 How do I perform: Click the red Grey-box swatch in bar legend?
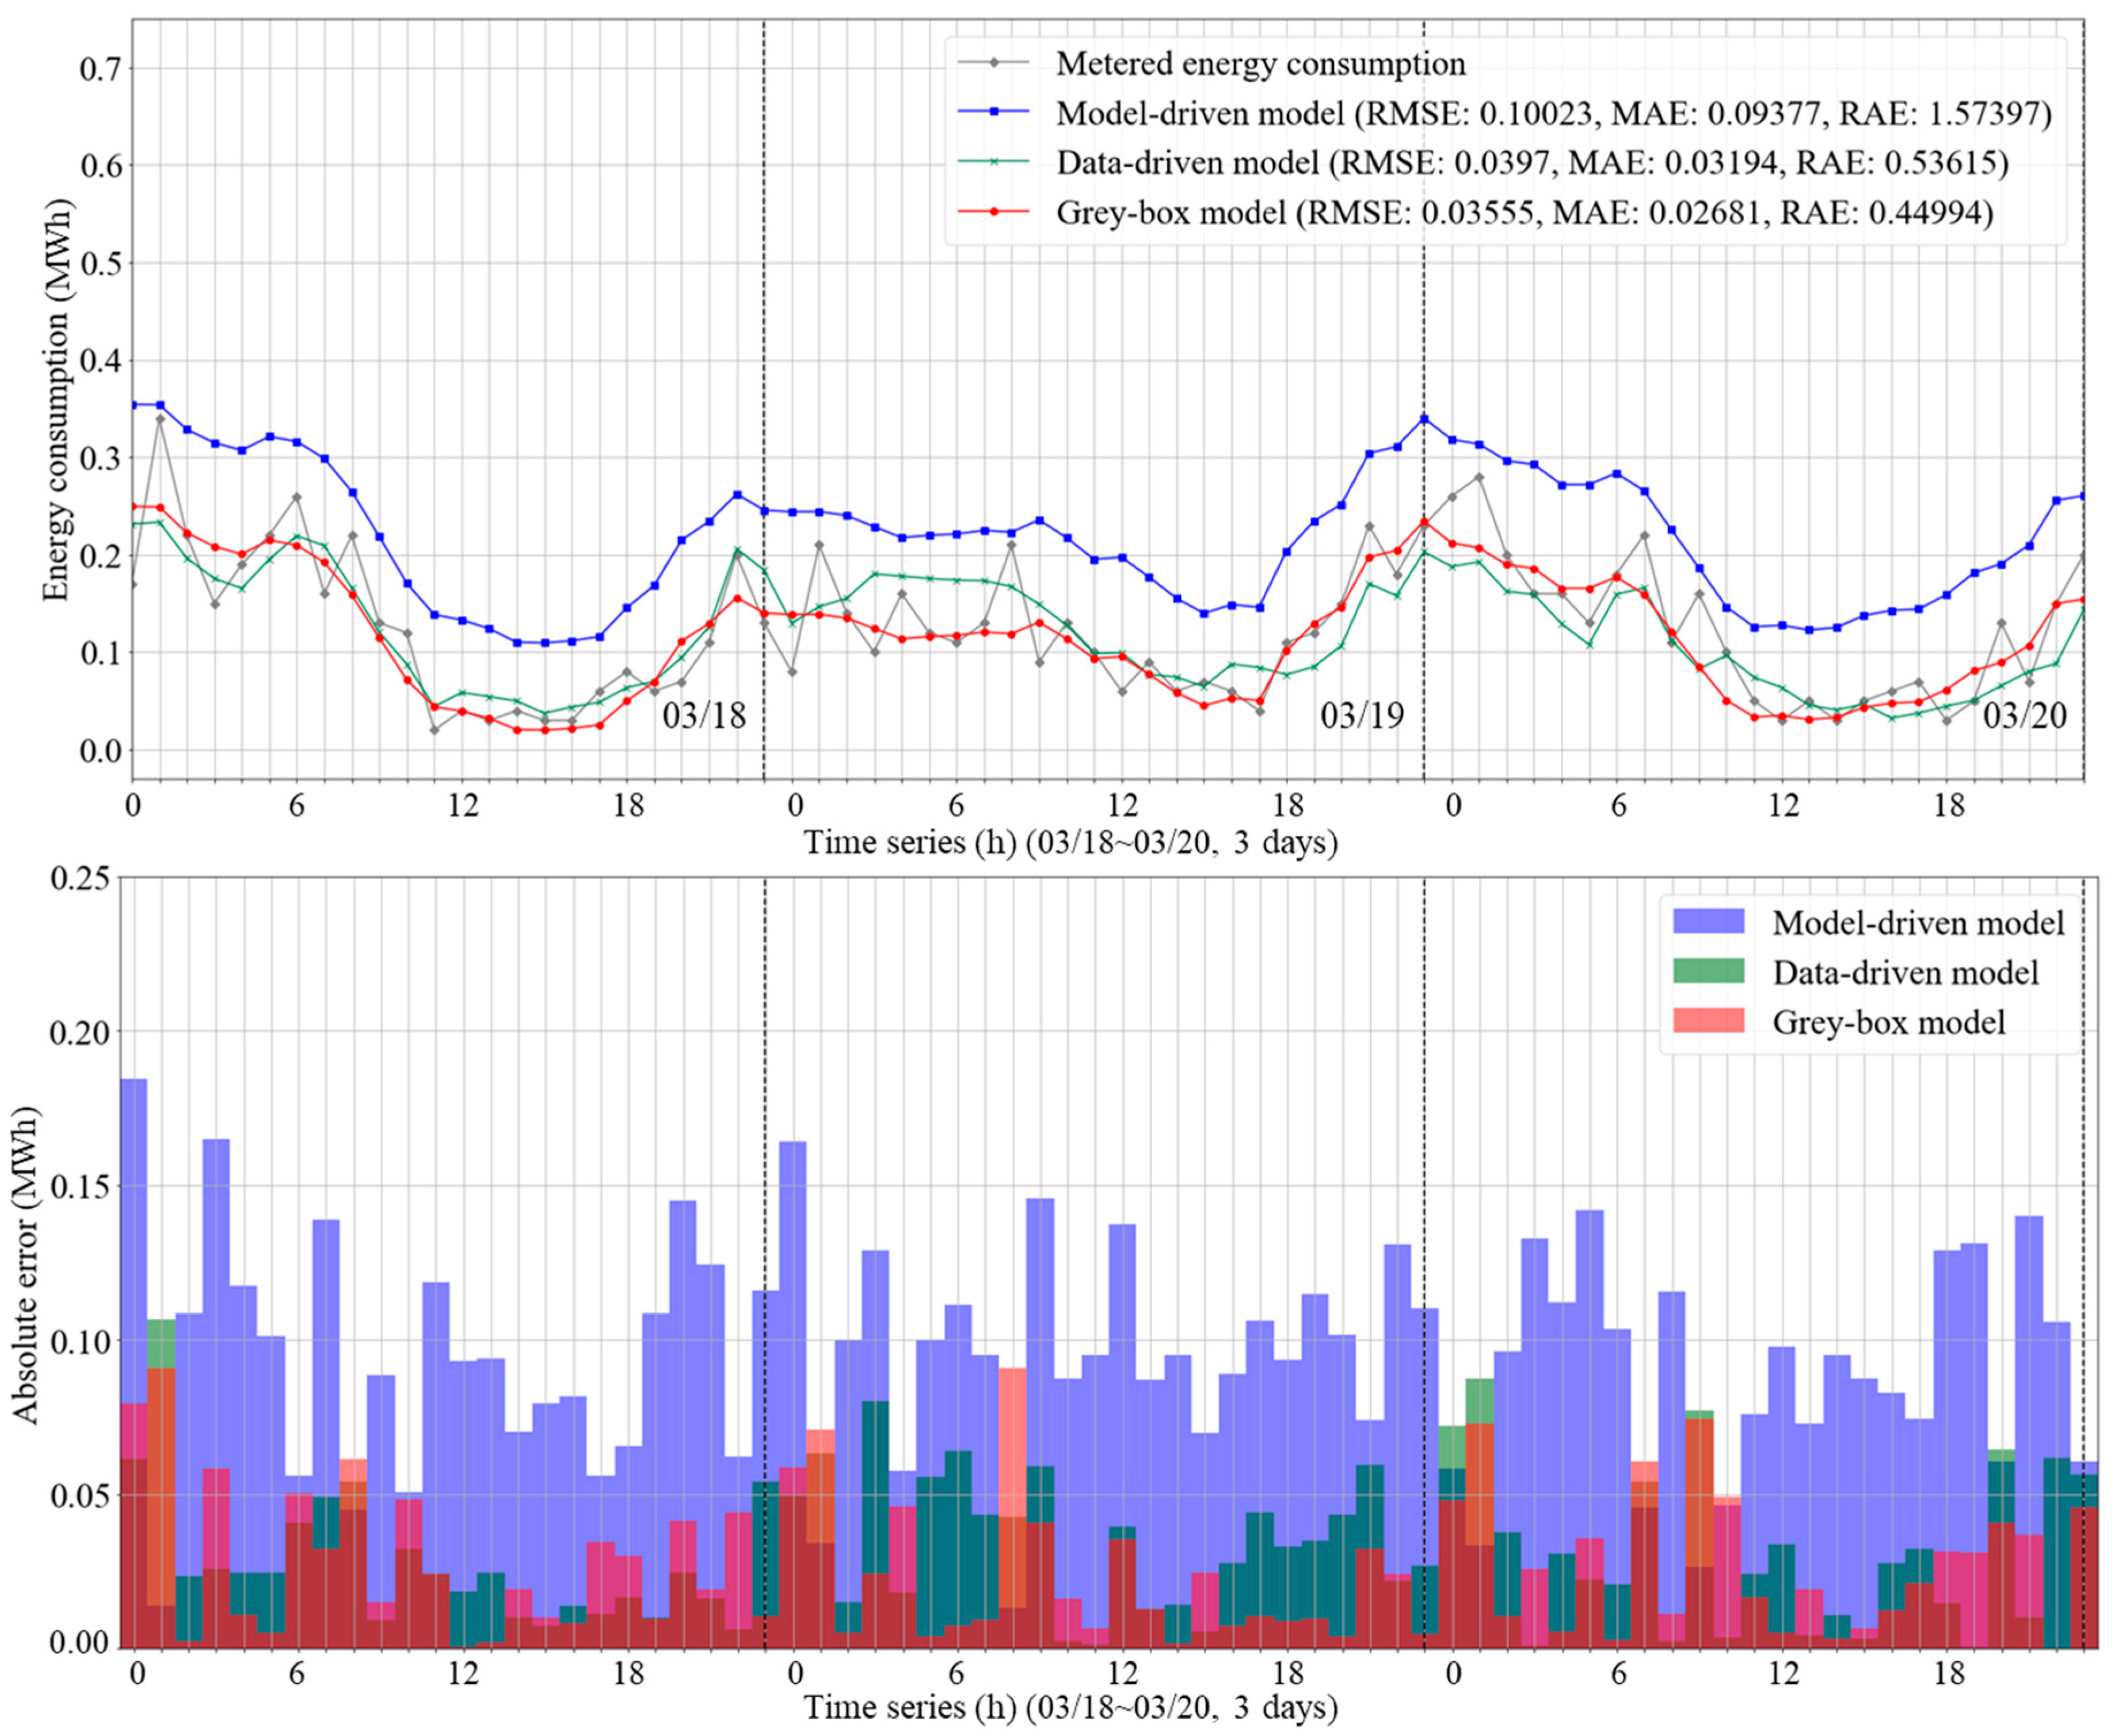pyautogui.click(x=1708, y=1021)
